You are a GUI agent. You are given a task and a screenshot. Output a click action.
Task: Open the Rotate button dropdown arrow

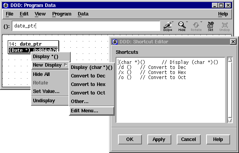(201, 22)
